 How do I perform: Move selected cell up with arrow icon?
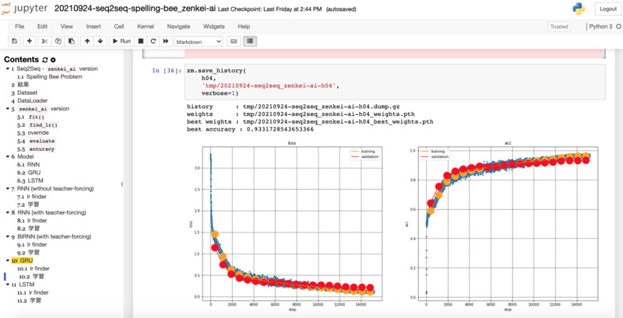86,40
